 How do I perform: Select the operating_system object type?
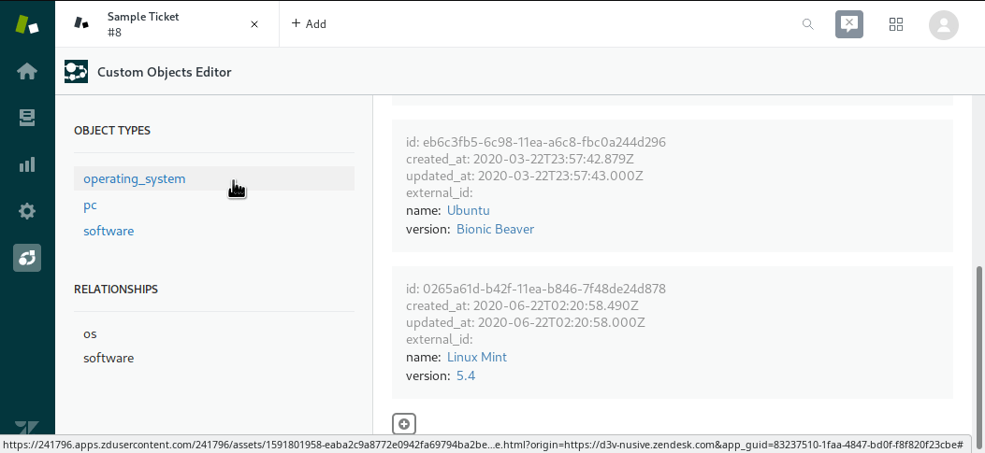pos(214,178)
